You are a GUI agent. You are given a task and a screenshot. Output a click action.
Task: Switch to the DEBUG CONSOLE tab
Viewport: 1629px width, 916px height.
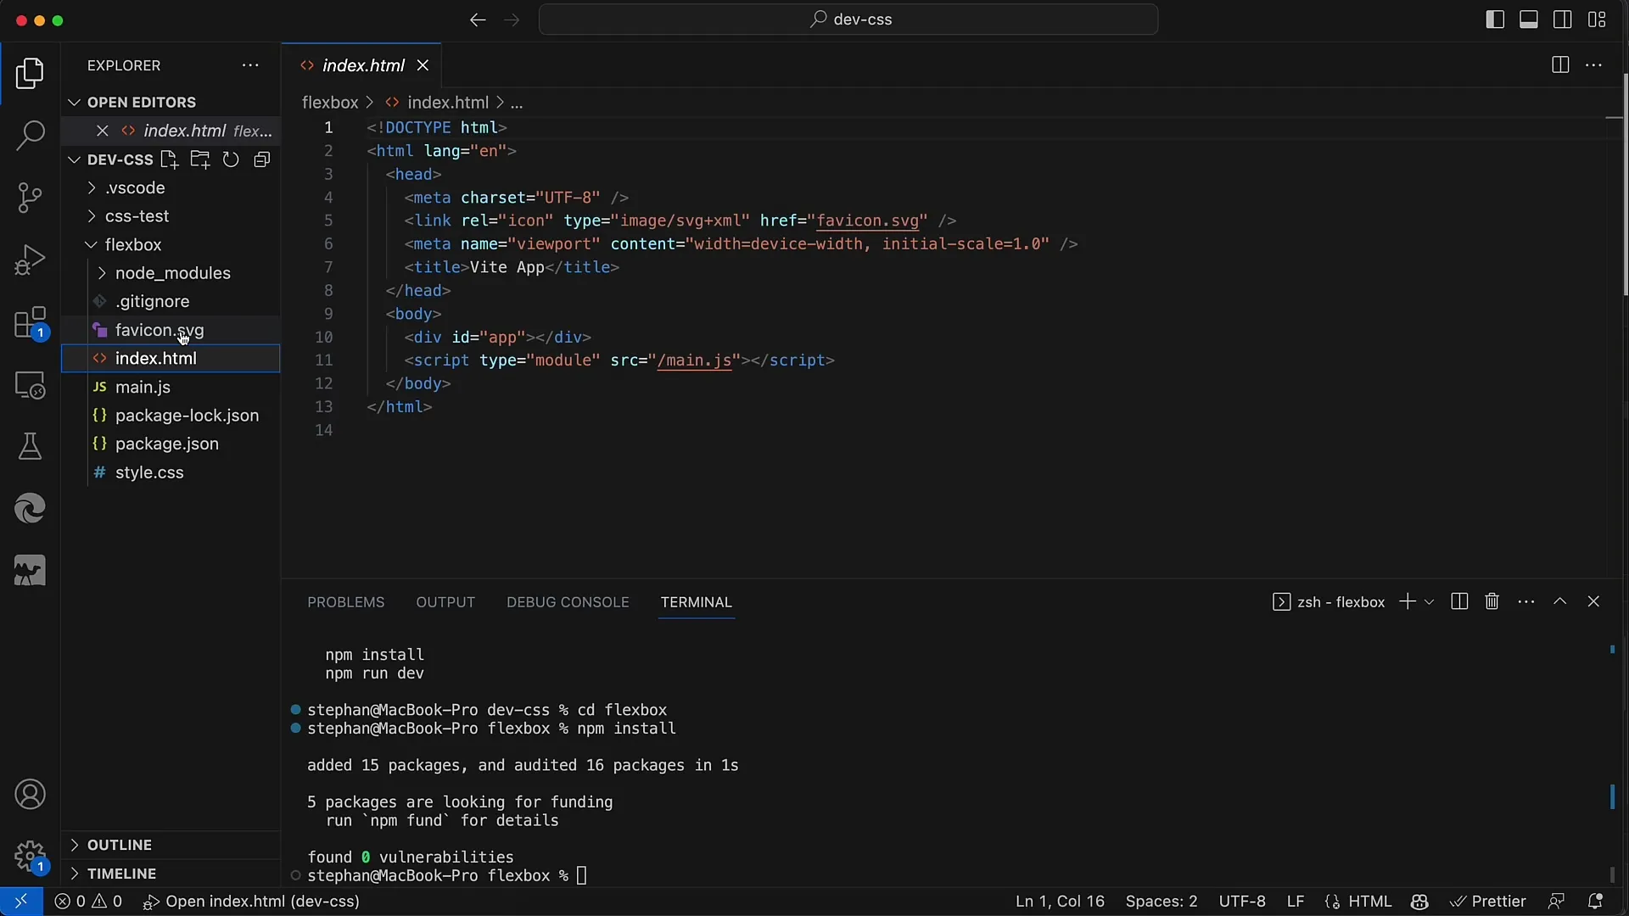pos(568,602)
